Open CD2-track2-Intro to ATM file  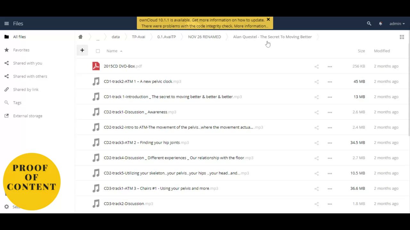[183, 127]
